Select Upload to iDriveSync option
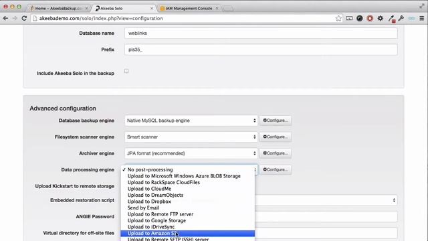Image resolution: width=428 pixels, height=241 pixels. (188, 227)
